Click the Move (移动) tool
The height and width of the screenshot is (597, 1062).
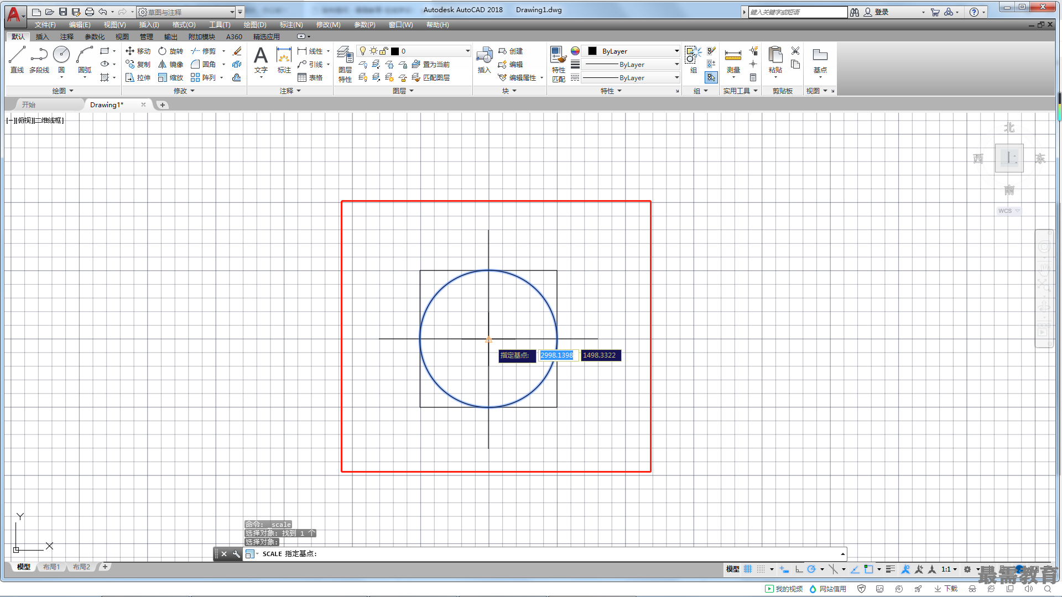pos(138,51)
